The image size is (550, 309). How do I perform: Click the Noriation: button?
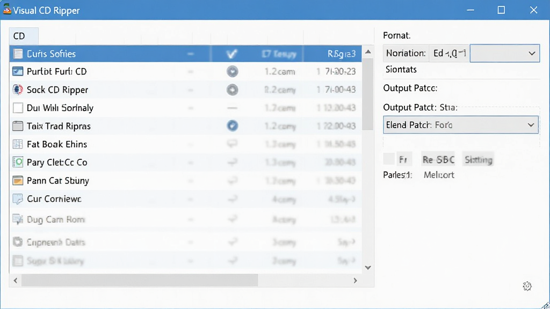coord(406,53)
